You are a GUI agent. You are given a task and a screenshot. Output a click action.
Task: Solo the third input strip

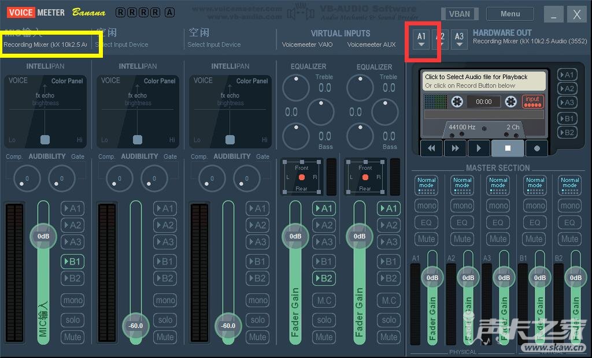pos(257,320)
